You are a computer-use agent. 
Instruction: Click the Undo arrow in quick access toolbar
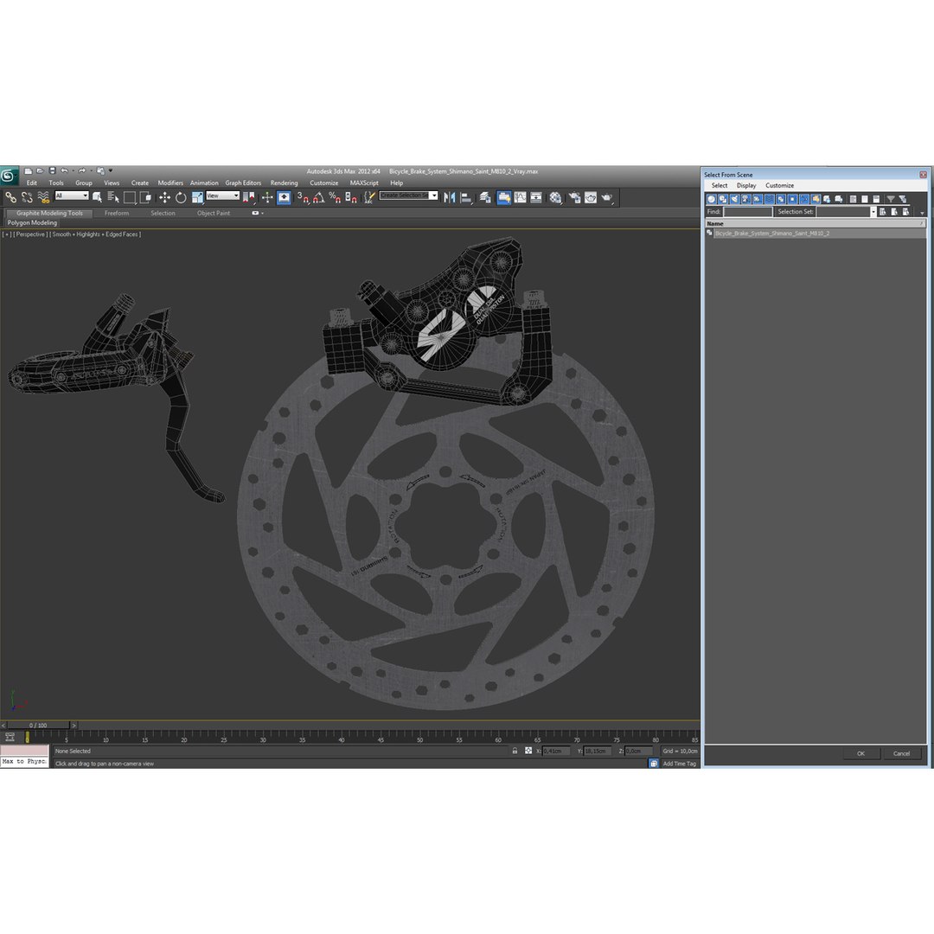[x=64, y=171]
